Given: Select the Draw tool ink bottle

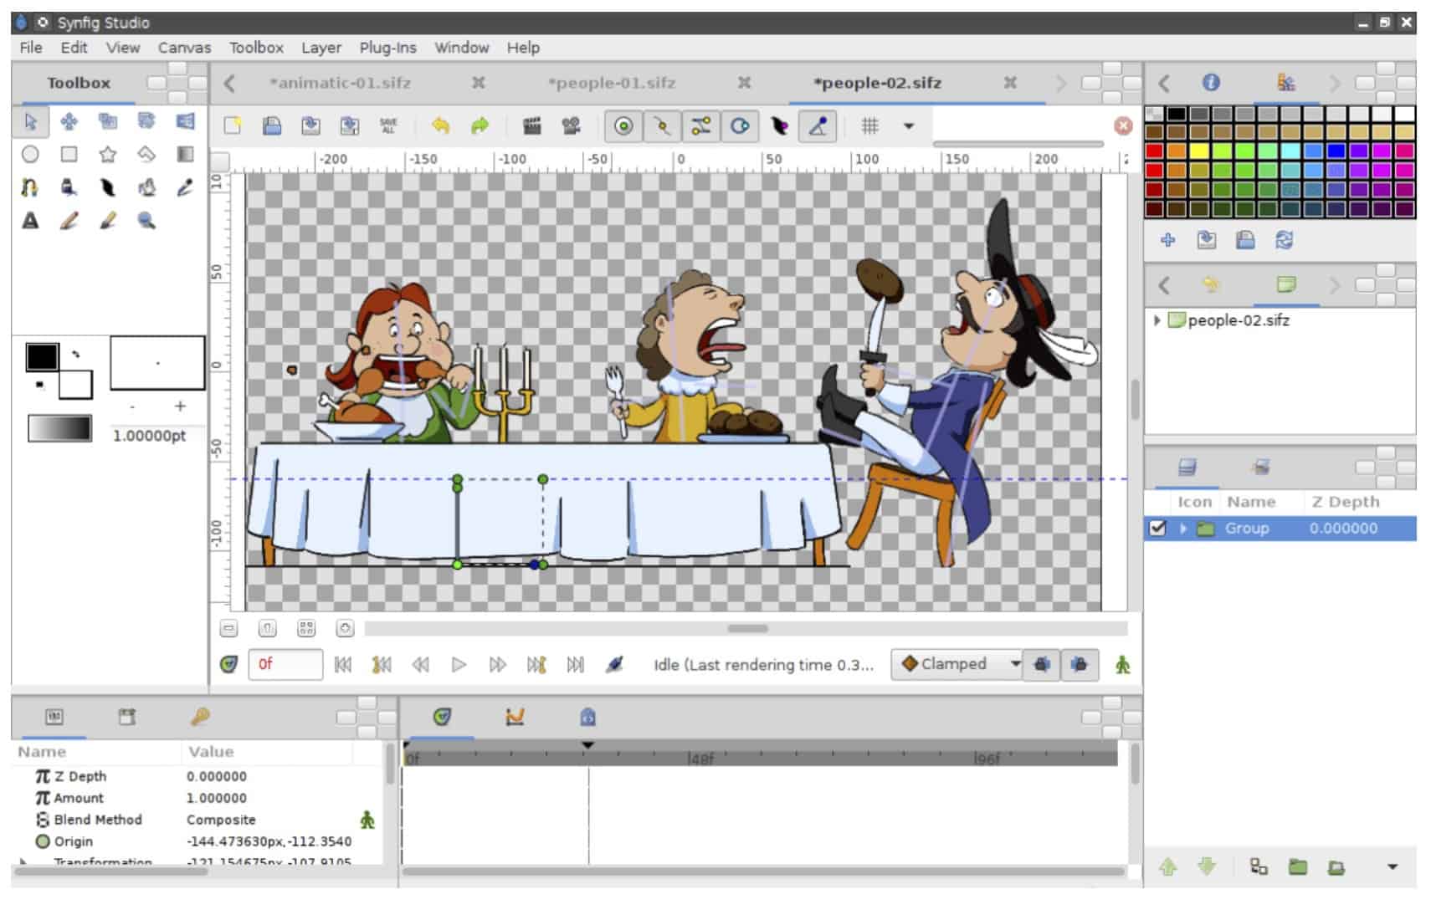Looking at the screenshot, I should [69, 187].
